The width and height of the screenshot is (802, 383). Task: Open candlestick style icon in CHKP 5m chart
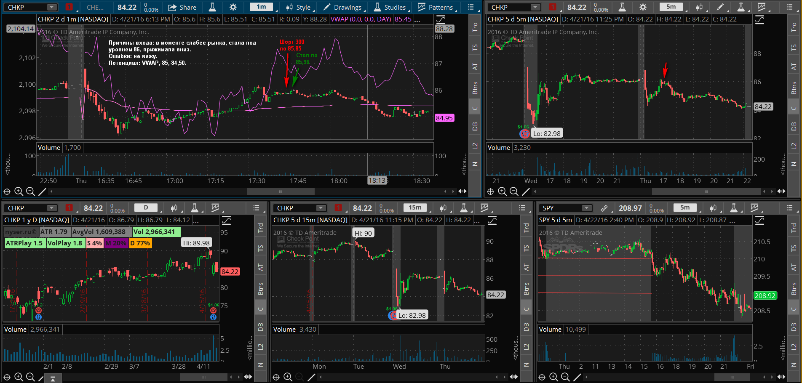point(699,7)
